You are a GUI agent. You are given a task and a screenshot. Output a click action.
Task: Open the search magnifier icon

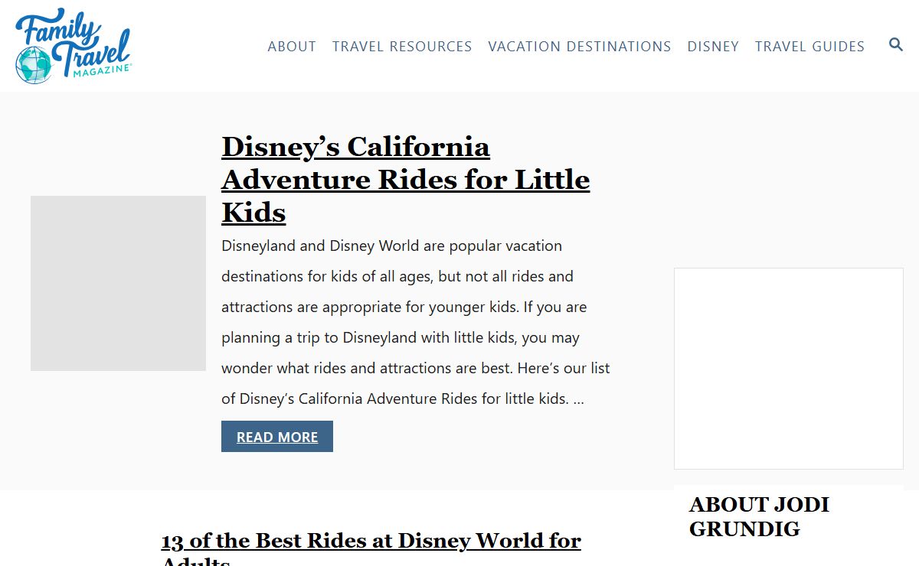(895, 45)
